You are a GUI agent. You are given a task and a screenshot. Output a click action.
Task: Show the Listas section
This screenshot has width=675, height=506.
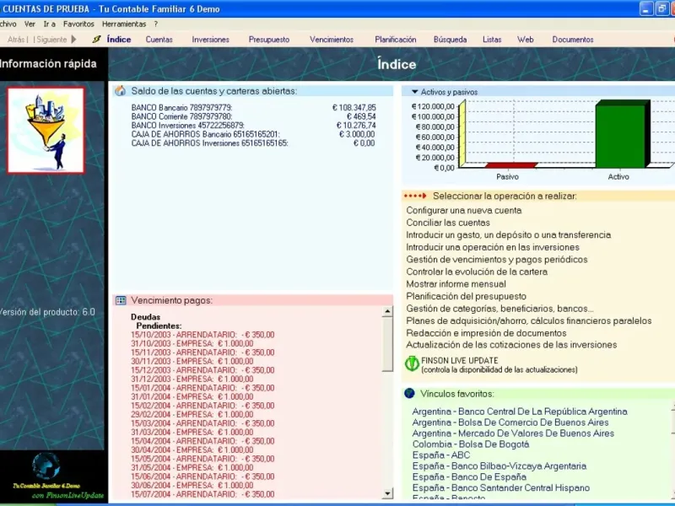pos(492,40)
